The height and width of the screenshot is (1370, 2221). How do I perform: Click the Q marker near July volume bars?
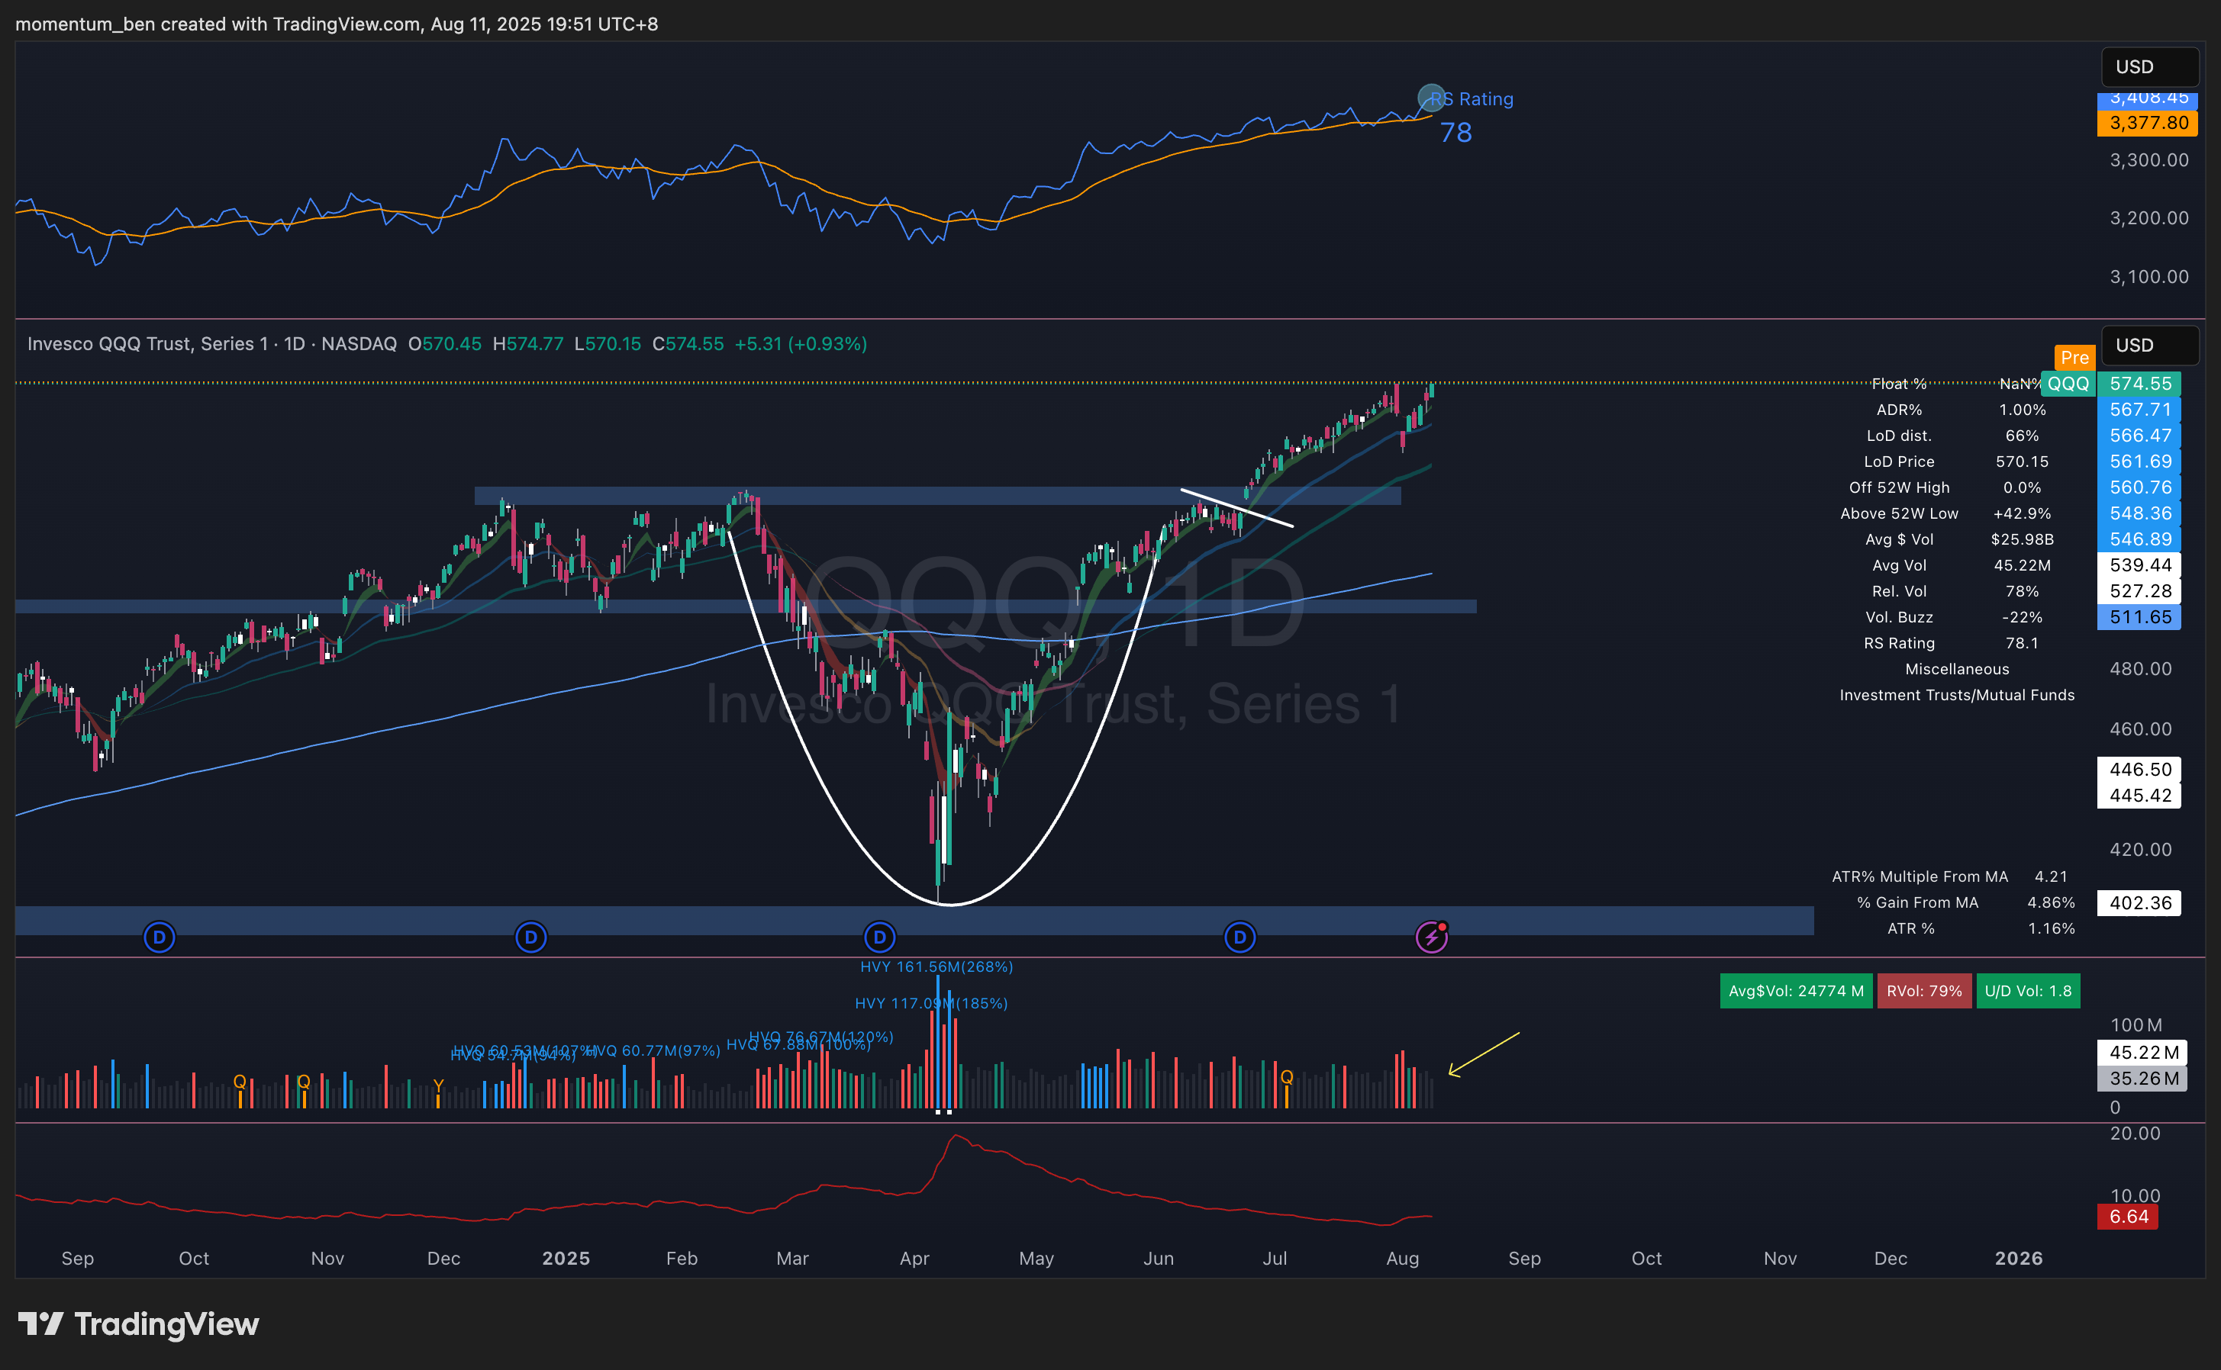point(1286,1076)
